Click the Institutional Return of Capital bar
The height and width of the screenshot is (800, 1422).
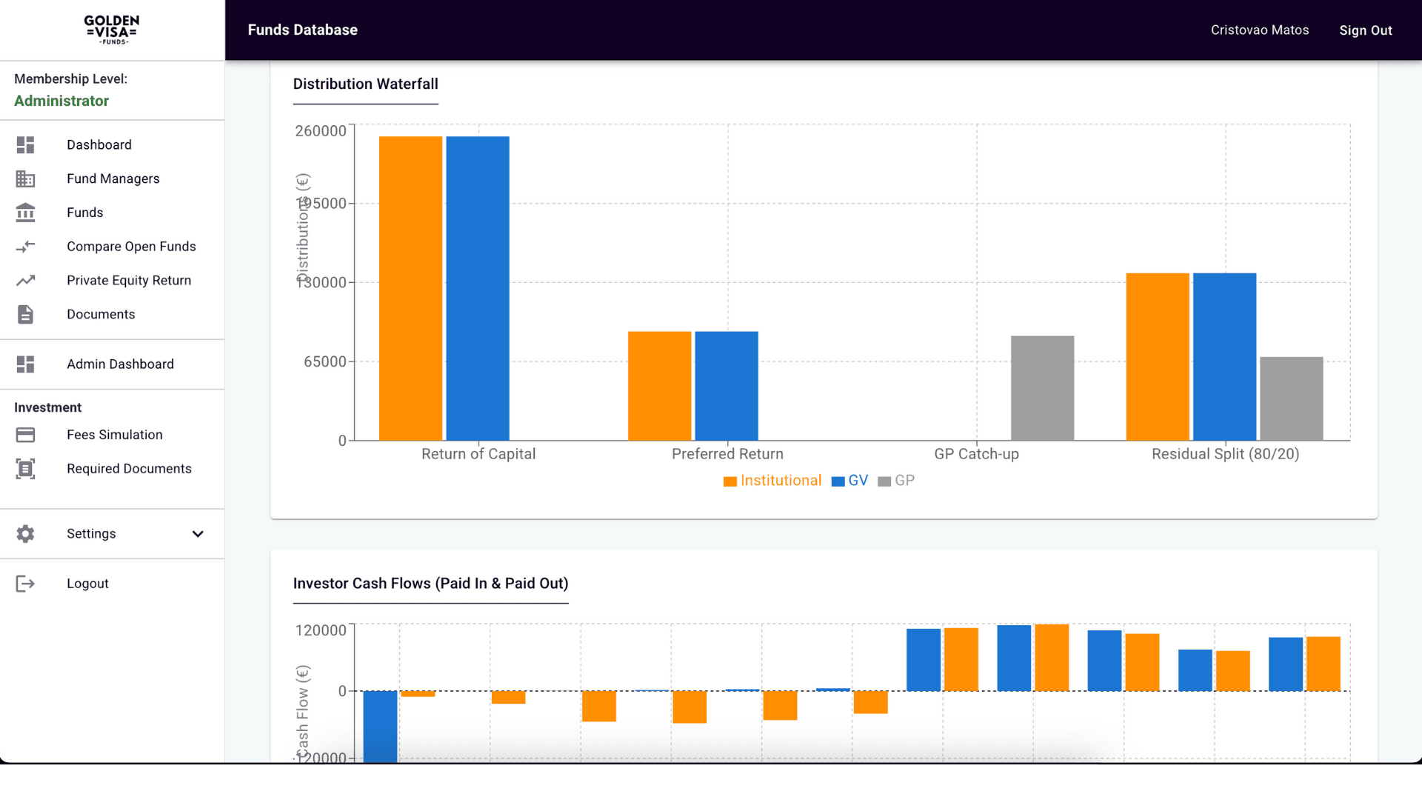[x=410, y=288]
